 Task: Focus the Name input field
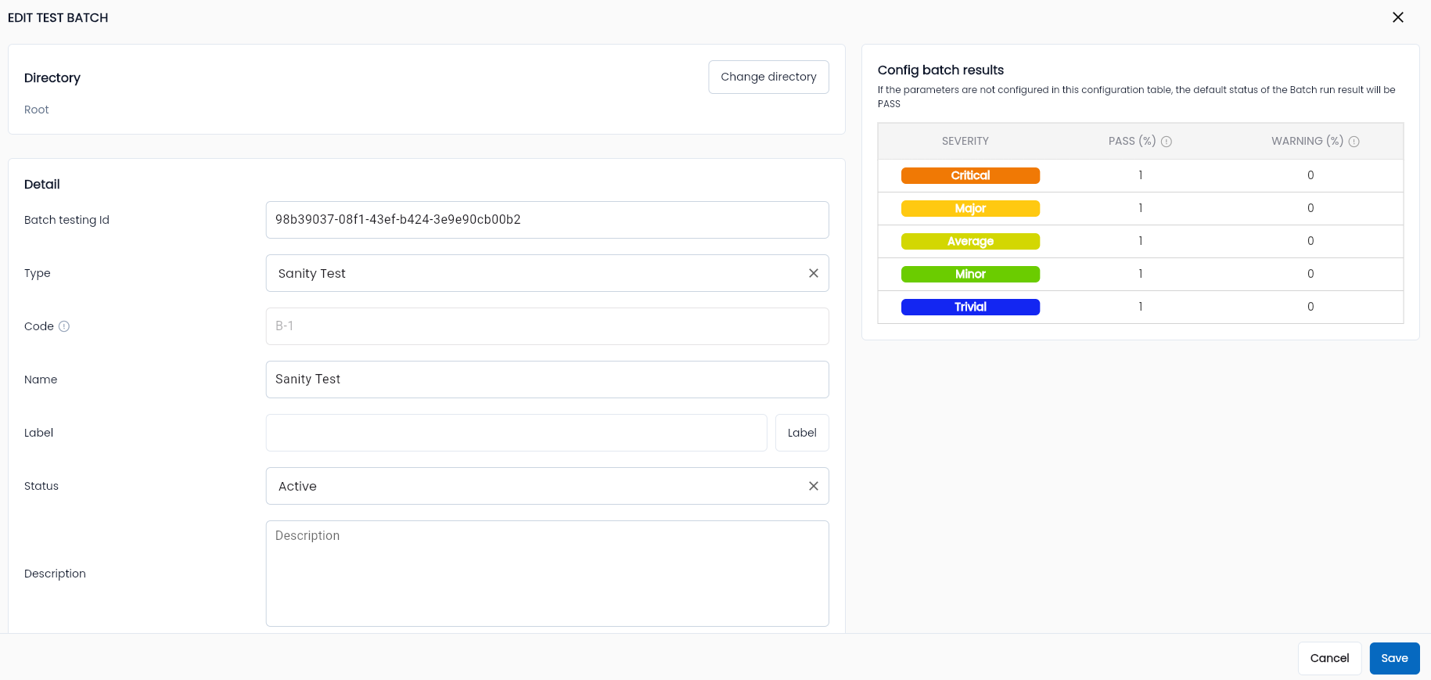point(548,380)
